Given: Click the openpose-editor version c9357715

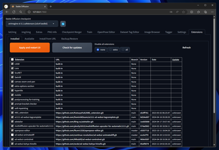Looking at the screenshot, I should (x=145, y=130).
